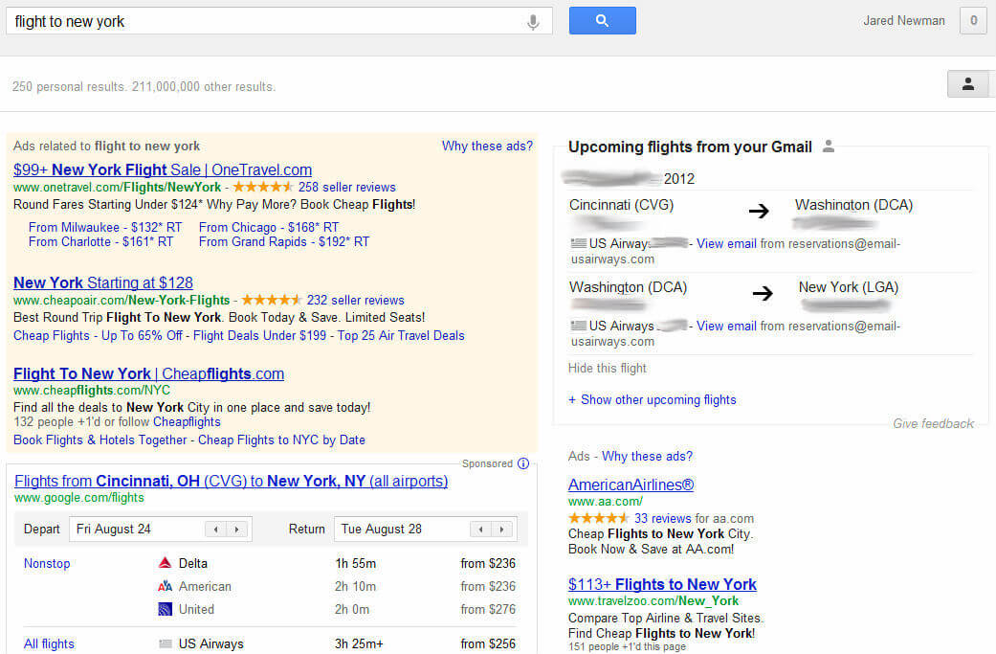Click the United airline logo icon
Screen dimensions: 996x654
(x=165, y=609)
